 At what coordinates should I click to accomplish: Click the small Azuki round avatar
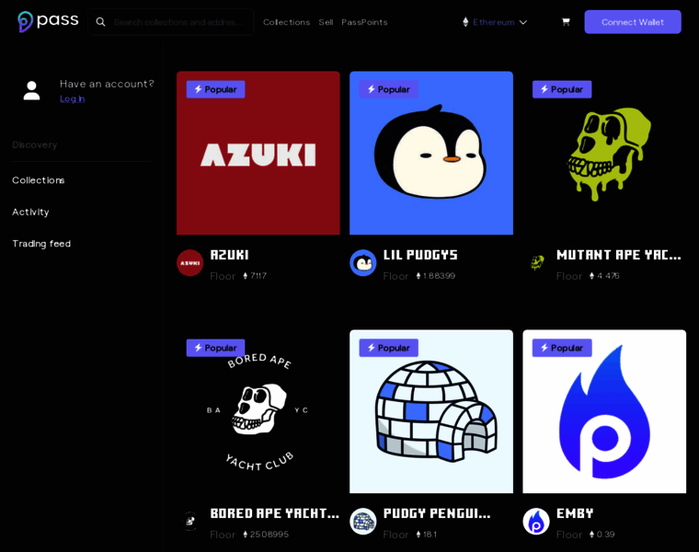(189, 262)
